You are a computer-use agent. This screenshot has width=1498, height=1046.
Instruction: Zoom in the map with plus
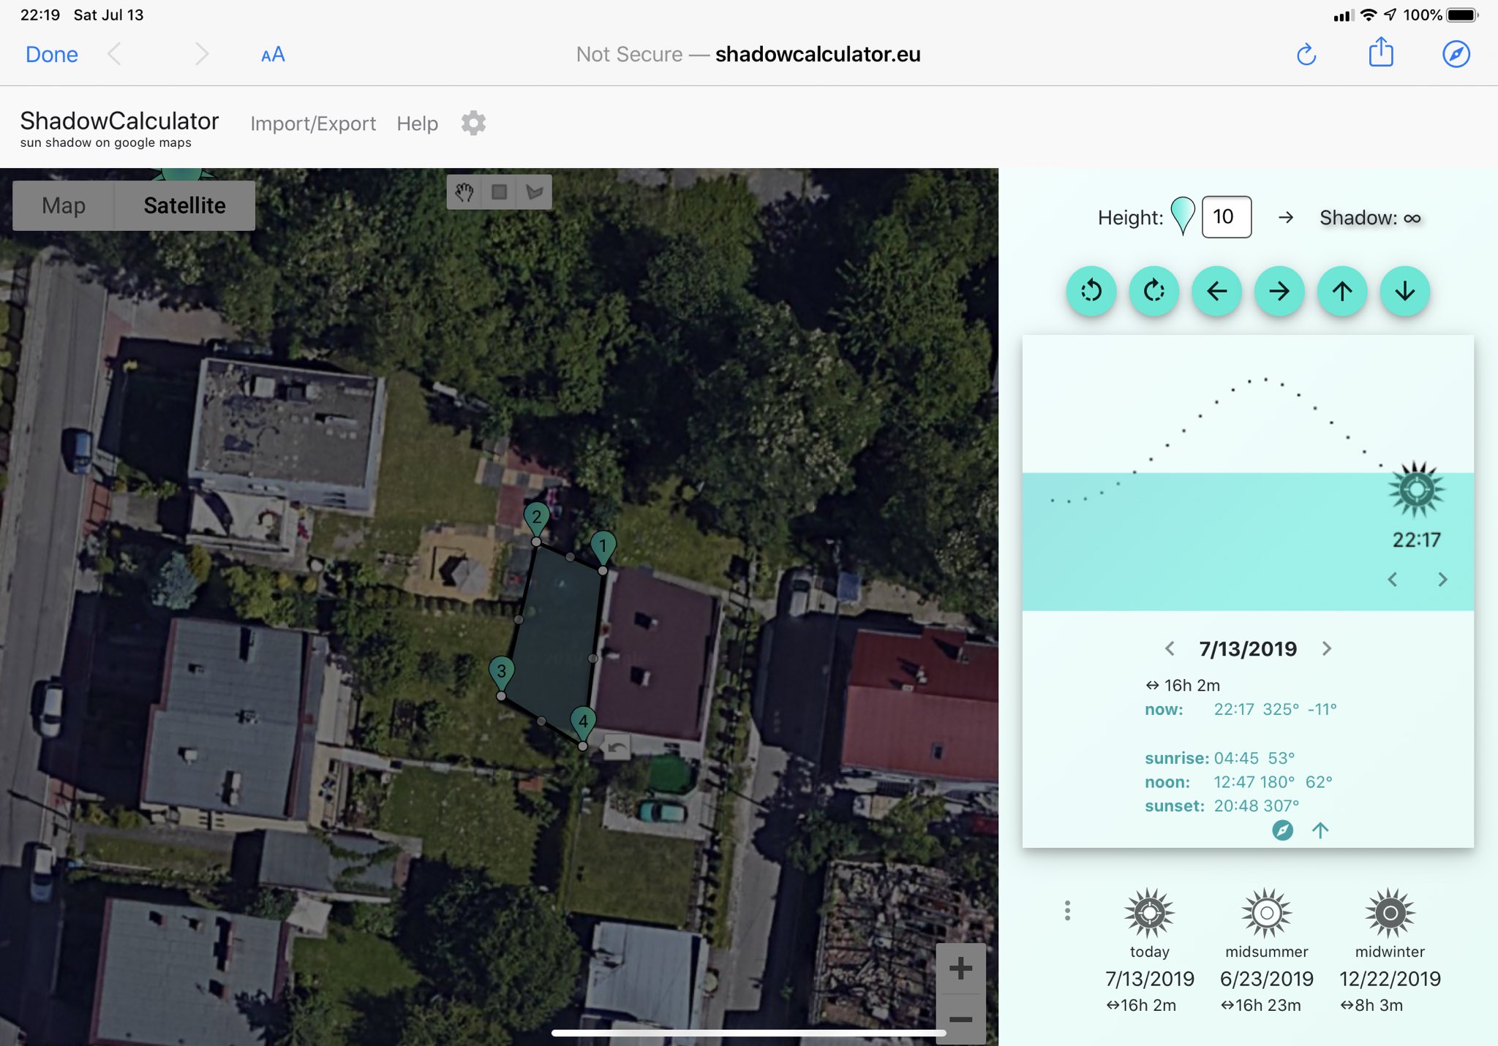tap(960, 969)
